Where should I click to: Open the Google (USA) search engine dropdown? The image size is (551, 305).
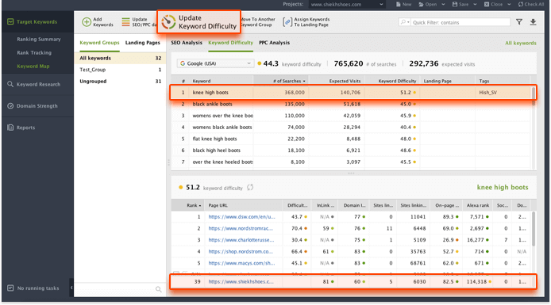(215, 63)
